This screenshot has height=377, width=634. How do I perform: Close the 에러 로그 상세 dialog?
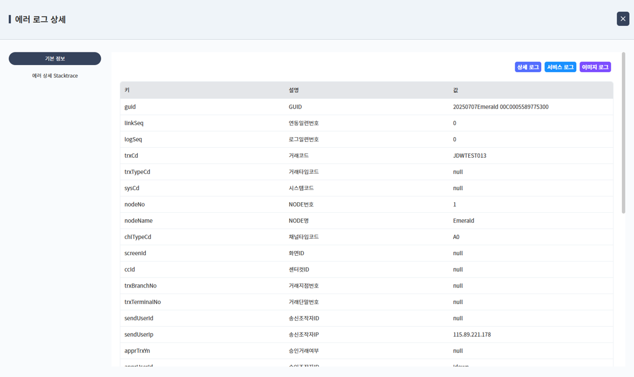623,19
